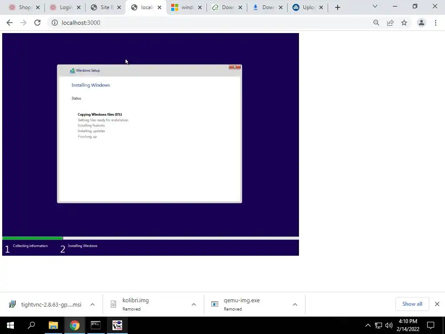Image resolution: width=445 pixels, height=334 pixels.
Task: Open network status tray icon
Action: [379, 325]
